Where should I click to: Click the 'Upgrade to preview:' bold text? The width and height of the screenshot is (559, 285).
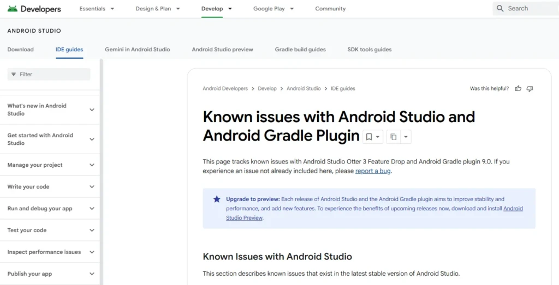(253, 199)
